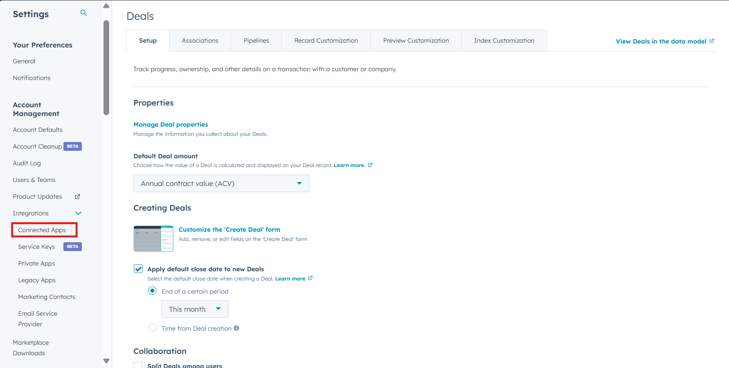The height and width of the screenshot is (368, 729).
Task: Uncheck 'Apply default close date to new Deals'
Action: (138, 269)
